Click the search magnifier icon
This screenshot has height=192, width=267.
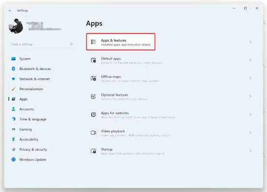point(72,44)
